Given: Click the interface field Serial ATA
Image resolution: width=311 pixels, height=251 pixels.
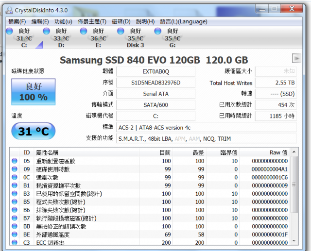Looking at the screenshot, I should click(x=155, y=94).
